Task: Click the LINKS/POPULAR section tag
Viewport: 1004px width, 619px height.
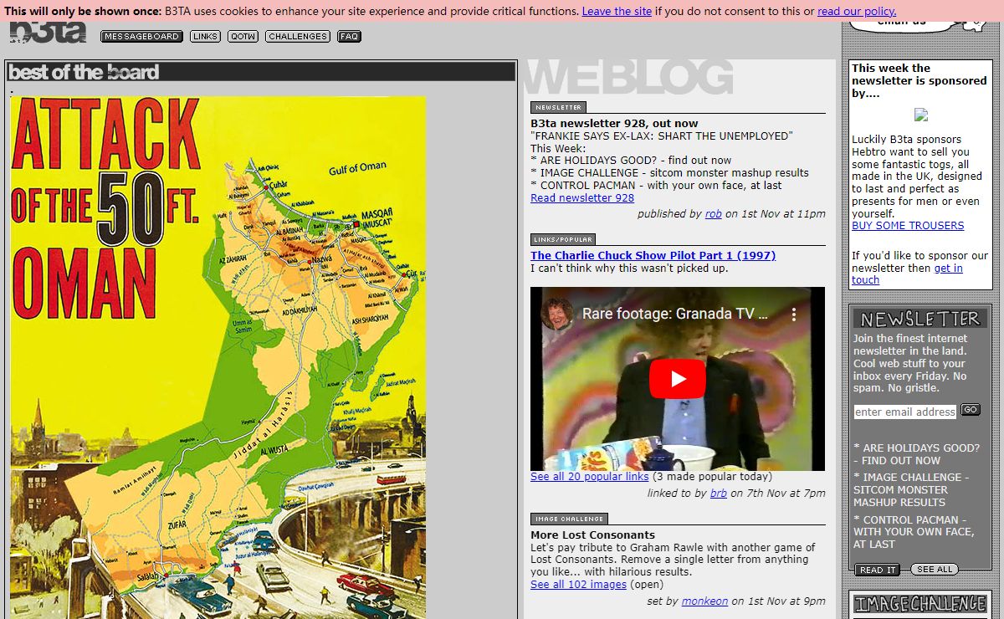Action: (563, 239)
